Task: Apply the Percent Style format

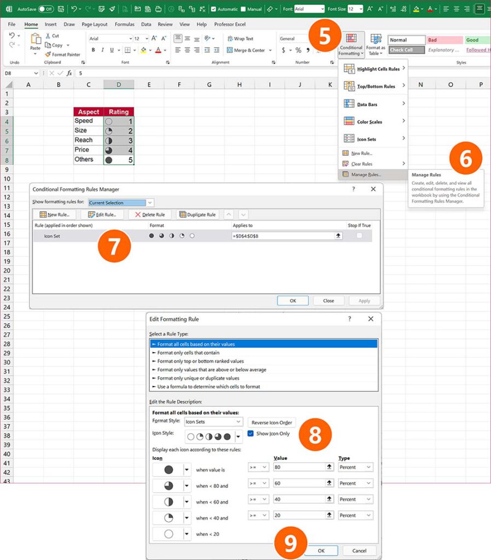Action: pyautogui.click(x=299, y=50)
